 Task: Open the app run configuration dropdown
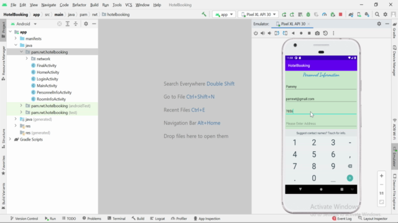coord(224,15)
